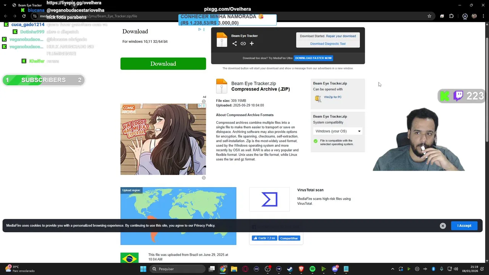489x275 pixels.
Task: Click the I Accept cookies button
Action: tap(464, 225)
